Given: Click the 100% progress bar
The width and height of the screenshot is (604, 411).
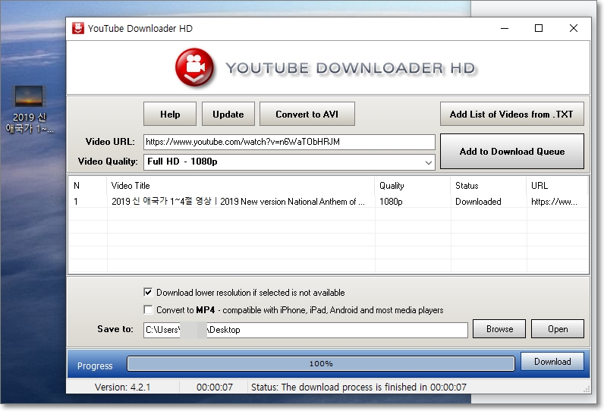Looking at the screenshot, I should [x=321, y=363].
